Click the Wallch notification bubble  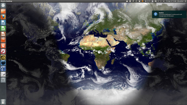pyautogui.click(x=169, y=14)
